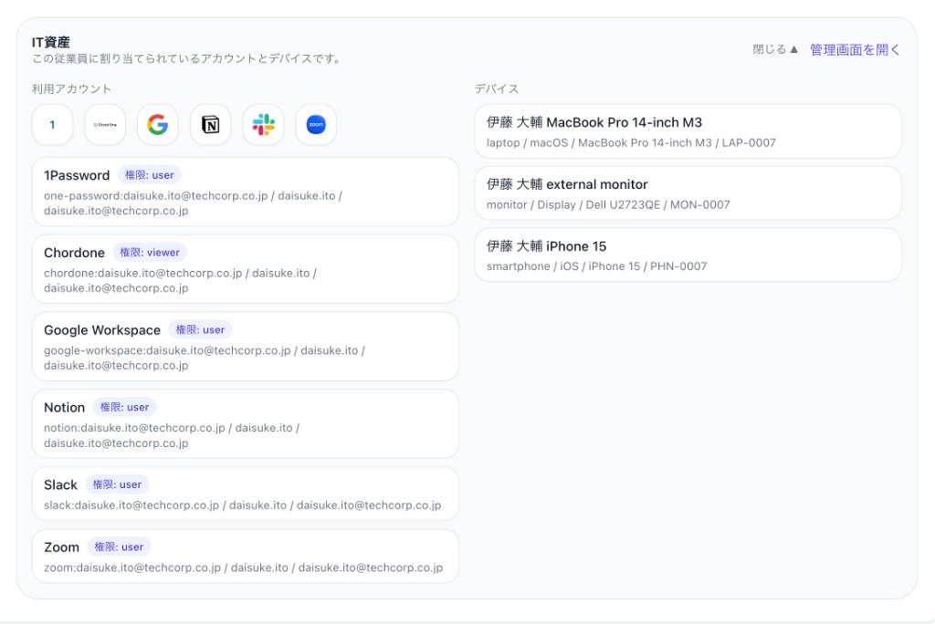Click the Chordone account icon
This screenshot has height=624, width=935.
click(x=105, y=125)
